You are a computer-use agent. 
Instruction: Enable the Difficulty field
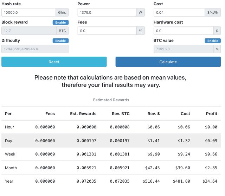(x=60, y=41)
